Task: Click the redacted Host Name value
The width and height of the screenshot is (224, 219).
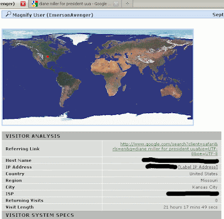Action: click(180, 160)
